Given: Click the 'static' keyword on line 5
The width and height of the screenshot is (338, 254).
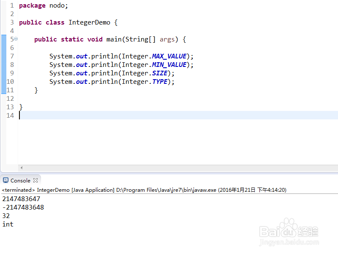Looking at the screenshot, I should coord(72,39).
